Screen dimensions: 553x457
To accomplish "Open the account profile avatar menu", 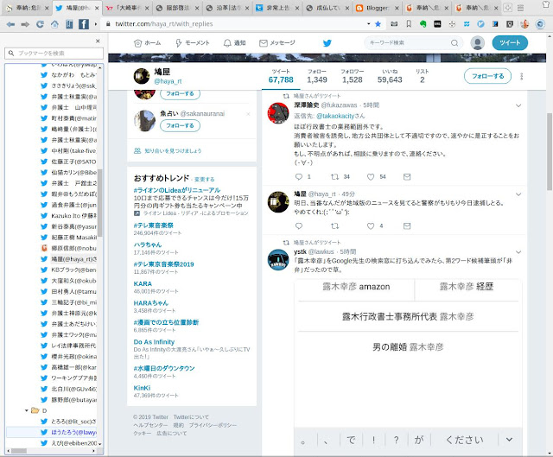I will [478, 43].
